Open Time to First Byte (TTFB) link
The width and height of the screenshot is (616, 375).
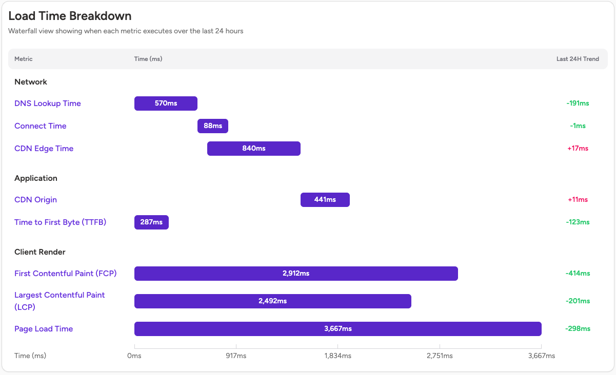coord(61,222)
